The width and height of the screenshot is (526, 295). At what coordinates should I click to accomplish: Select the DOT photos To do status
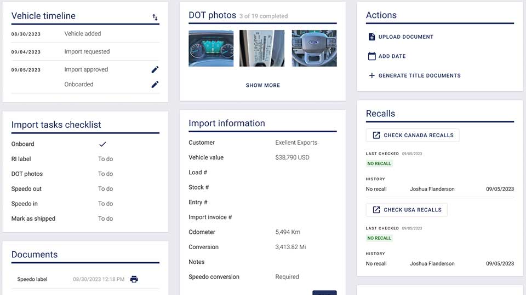tap(105, 174)
